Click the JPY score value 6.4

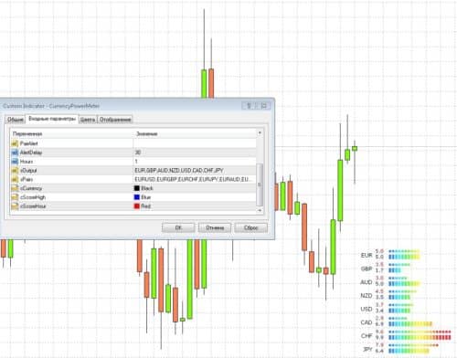click(379, 351)
